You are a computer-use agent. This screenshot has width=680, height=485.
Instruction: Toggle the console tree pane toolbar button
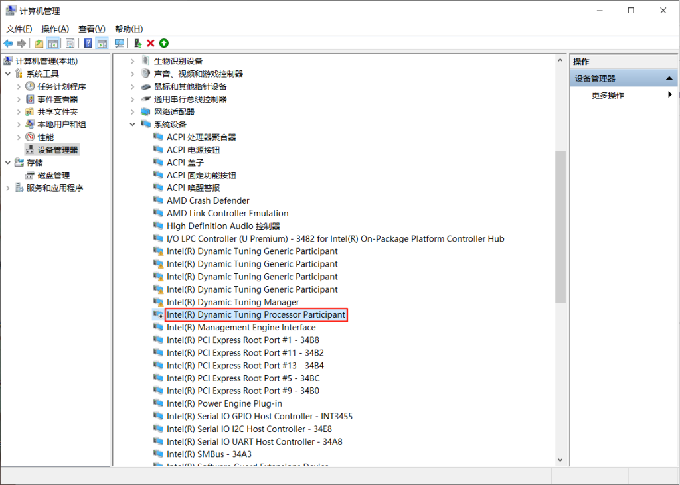pos(52,44)
